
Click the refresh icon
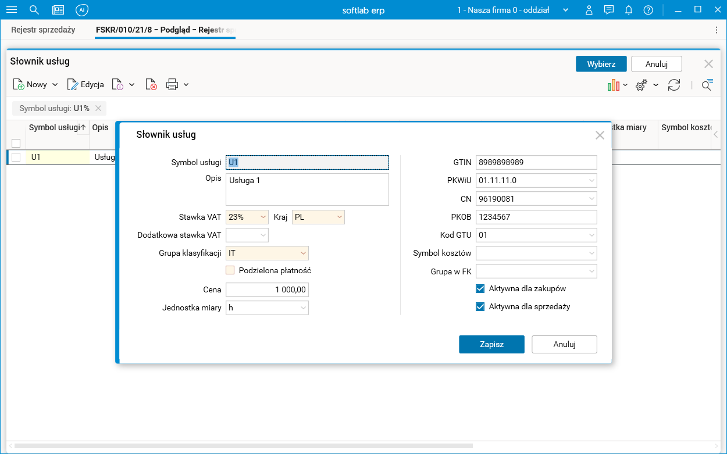pos(674,85)
